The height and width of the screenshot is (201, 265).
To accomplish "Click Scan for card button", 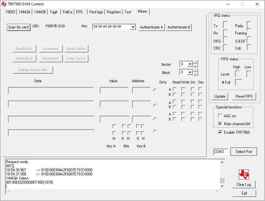I will pyautogui.click(x=19, y=27).
